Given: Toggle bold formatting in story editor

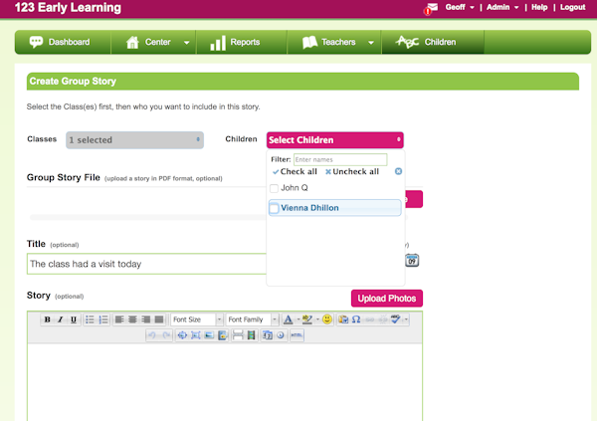Looking at the screenshot, I should click(47, 319).
